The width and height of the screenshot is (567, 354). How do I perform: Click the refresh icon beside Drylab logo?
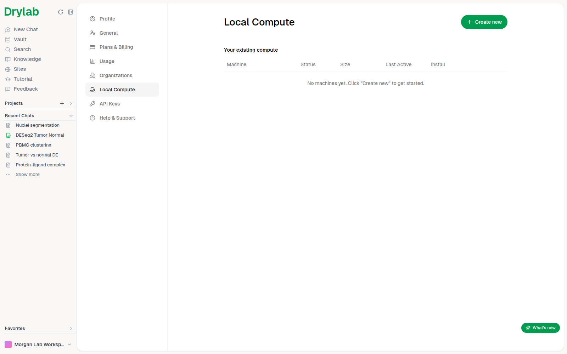(x=61, y=12)
